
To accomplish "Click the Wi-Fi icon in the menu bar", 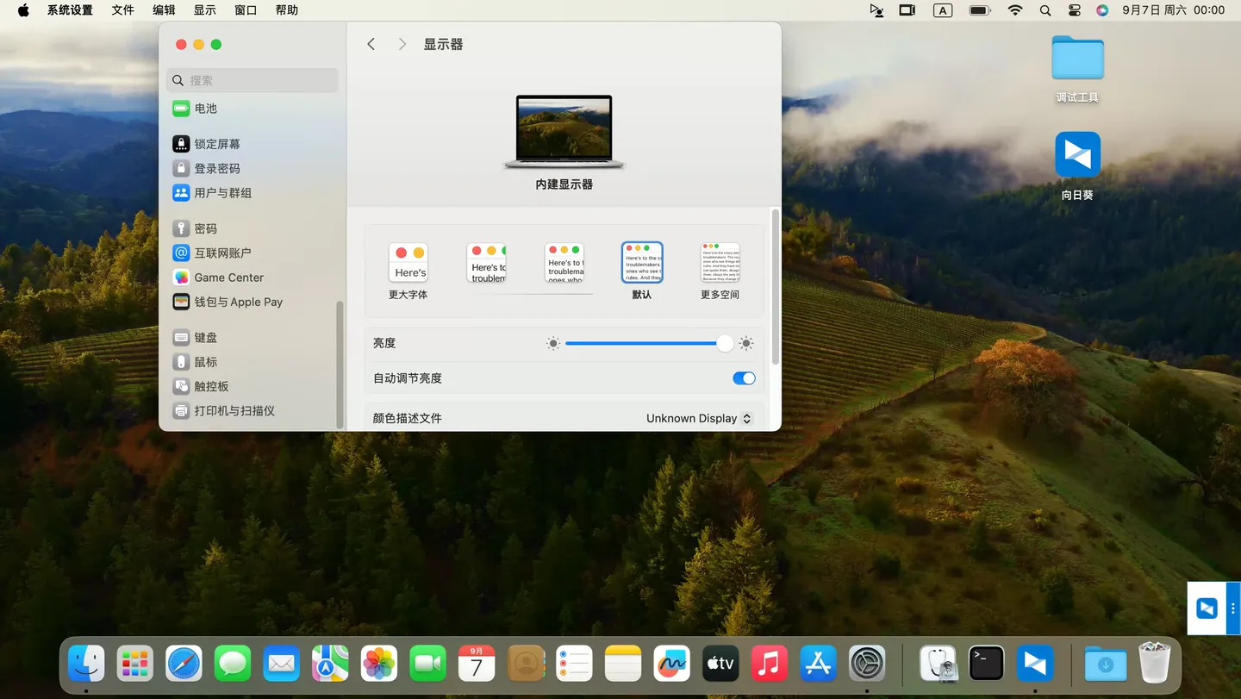I will pyautogui.click(x=1015, y=10).
